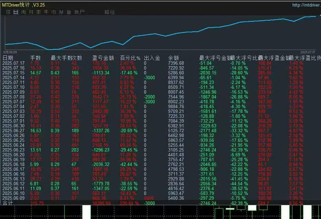Select the 2025.06.23 date row
Image resolution: width=321 pixels, height=219 pixels.
tap(13, 150)
